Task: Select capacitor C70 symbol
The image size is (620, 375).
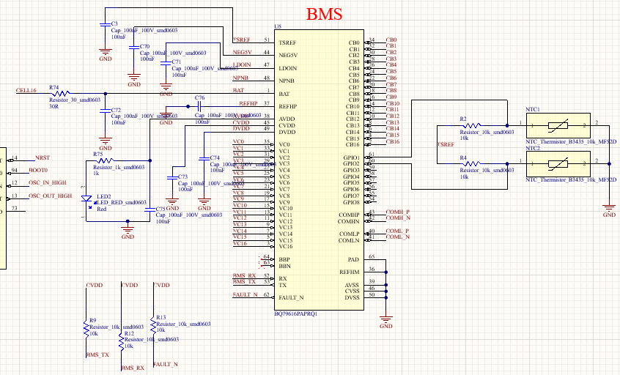Action: (x=134, y=47)
